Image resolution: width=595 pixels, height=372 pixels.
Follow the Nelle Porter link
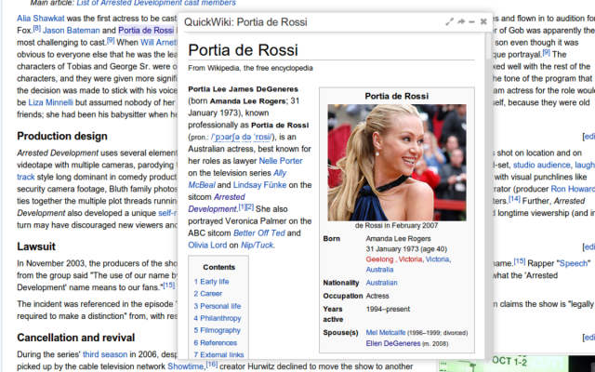(281, 161)
